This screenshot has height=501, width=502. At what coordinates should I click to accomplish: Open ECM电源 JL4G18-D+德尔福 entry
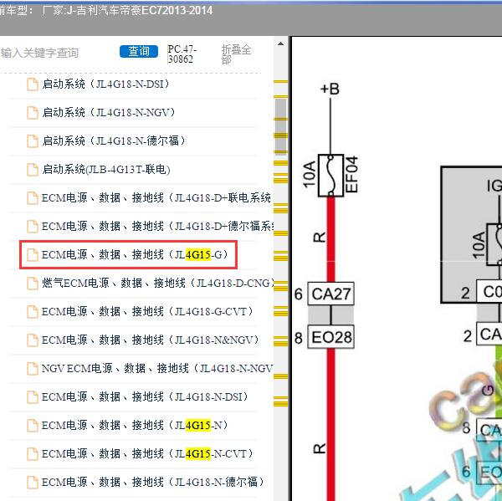[x=157, y=227]
